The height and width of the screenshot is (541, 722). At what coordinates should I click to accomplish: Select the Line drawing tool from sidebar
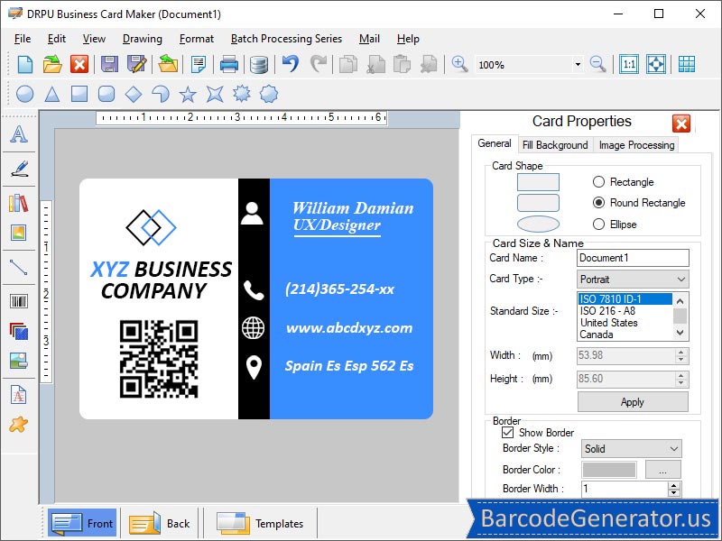tap(20, 269)
